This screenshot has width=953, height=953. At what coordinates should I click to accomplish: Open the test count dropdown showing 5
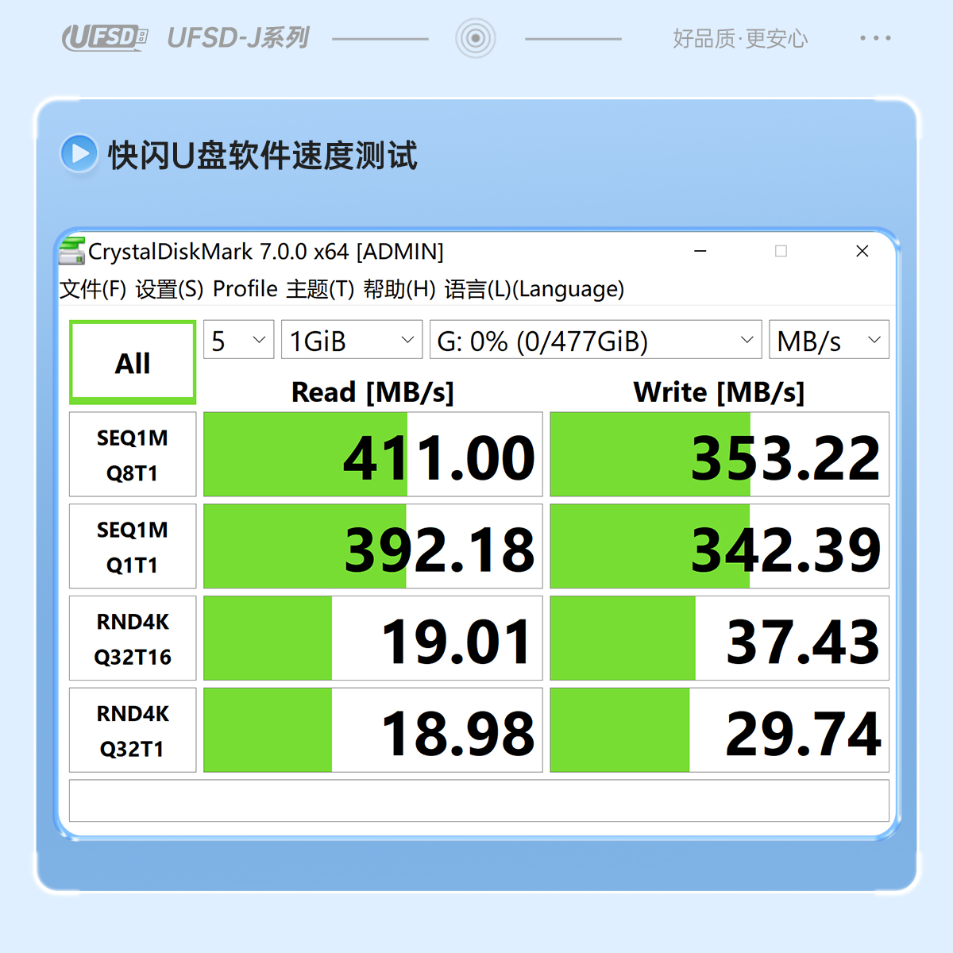tap(239, 341)
